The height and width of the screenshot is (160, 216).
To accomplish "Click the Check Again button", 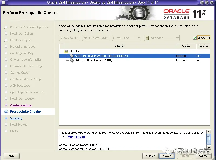I will [69, 38].
